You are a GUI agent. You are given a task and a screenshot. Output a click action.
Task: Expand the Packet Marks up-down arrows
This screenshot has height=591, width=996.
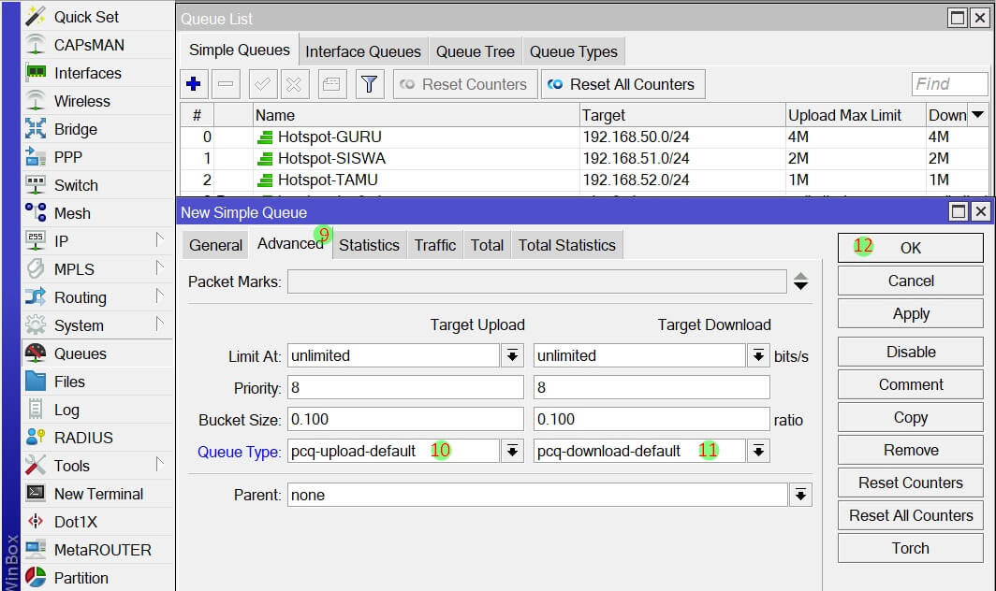[800, 281]
